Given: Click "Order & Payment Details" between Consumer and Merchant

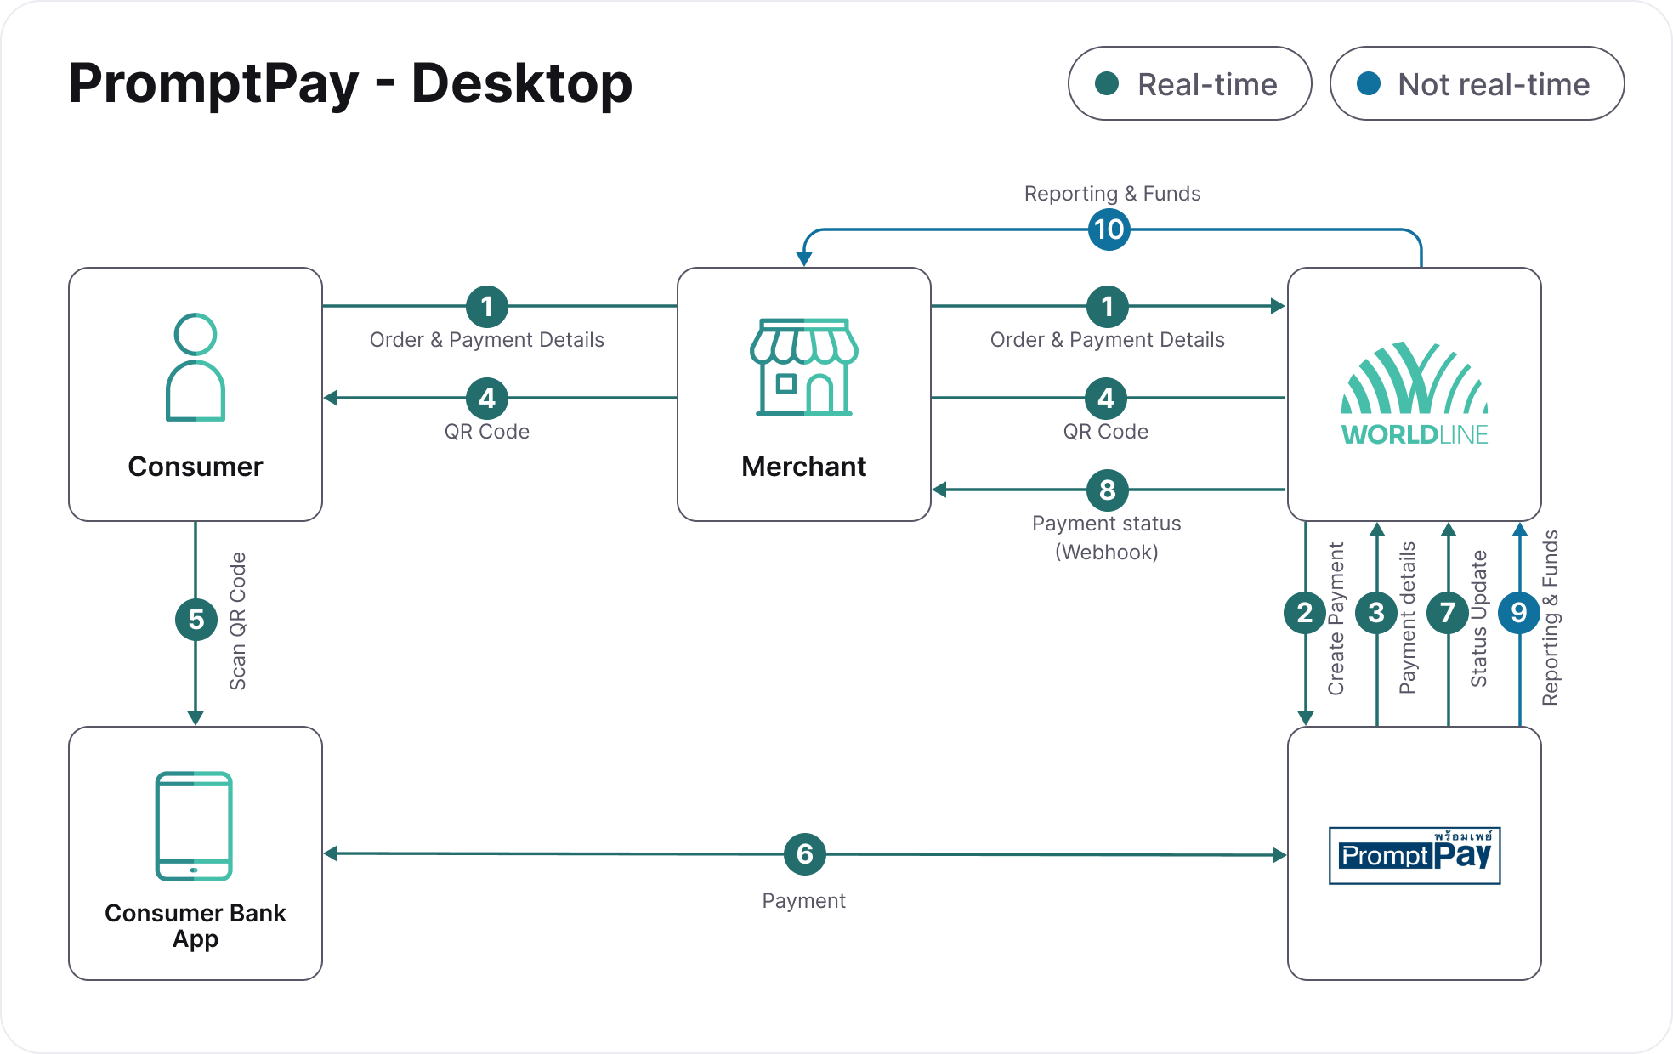Looking at the screenshot, I should 487,340.
